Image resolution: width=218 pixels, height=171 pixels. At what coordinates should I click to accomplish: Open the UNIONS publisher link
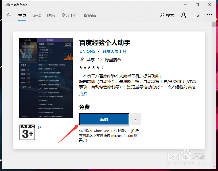(87, 51)
